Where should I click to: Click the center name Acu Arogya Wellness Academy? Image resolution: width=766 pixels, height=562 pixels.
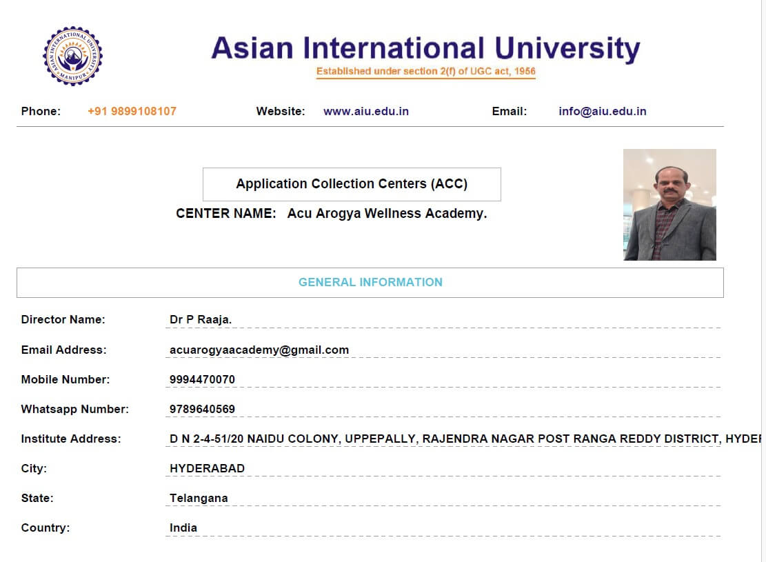coord(387,214)
